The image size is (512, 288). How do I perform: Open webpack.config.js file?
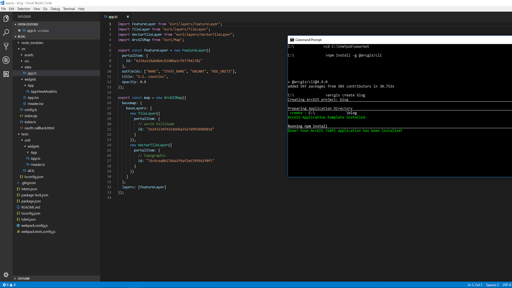34,226
